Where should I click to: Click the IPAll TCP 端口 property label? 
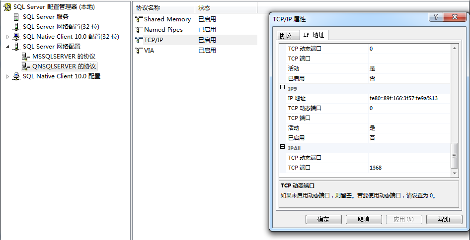coord(299,168)
